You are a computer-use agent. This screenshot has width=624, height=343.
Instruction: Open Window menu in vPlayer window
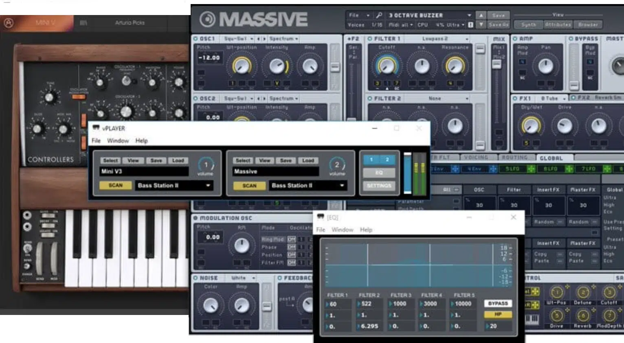118,141
